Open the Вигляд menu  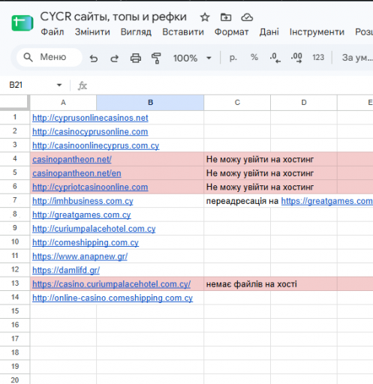(136, 32)
